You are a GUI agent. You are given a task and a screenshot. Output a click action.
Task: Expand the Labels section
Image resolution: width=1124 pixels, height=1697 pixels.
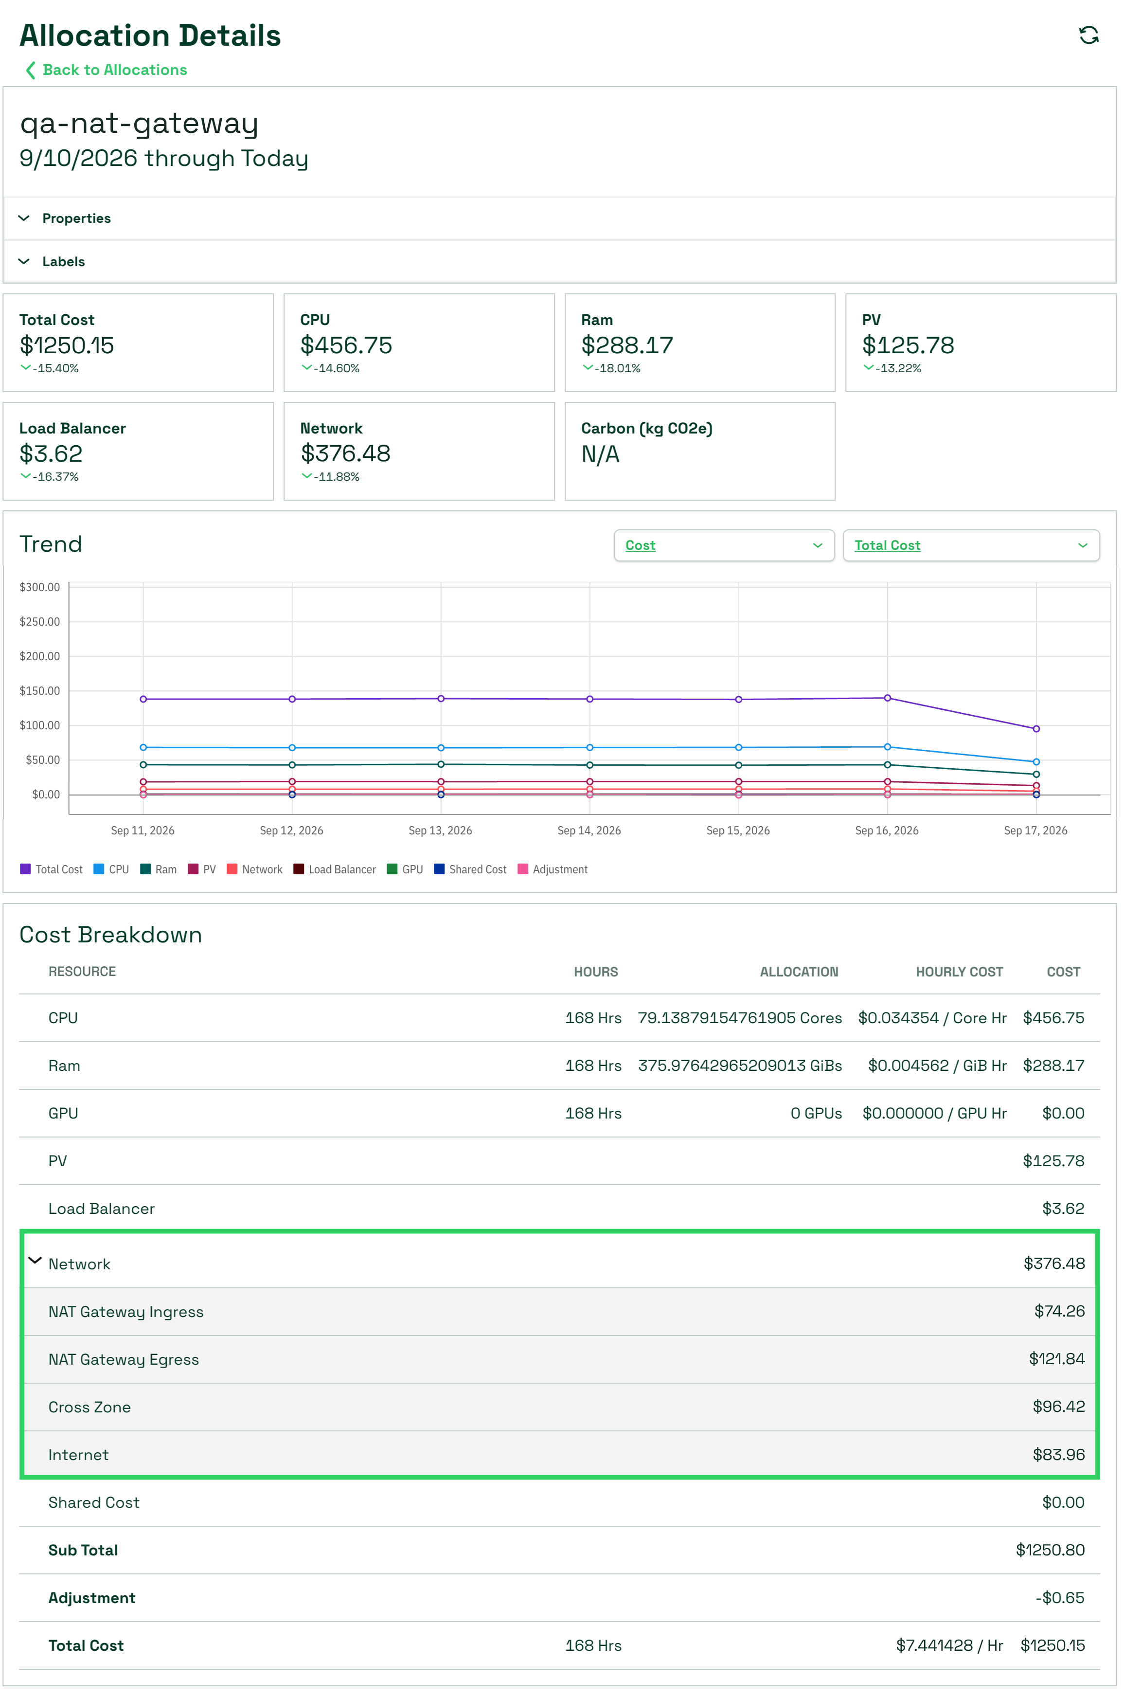pyautogui.click(x=559, y=261)
